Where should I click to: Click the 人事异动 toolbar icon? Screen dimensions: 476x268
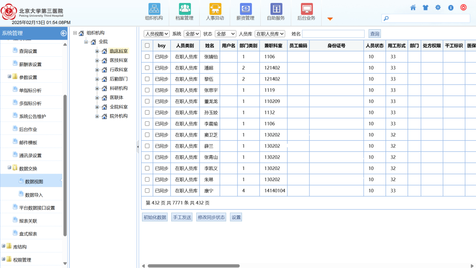pos(215,9)
